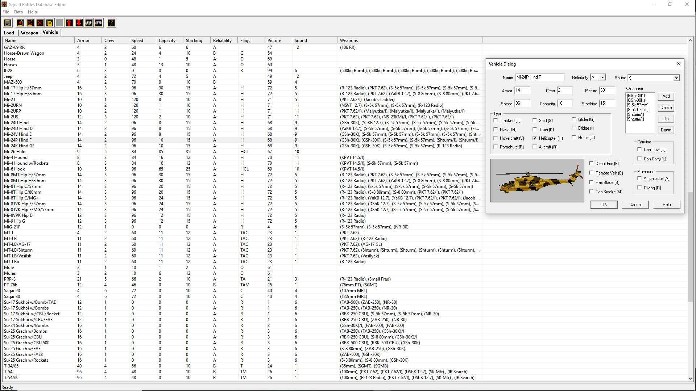Click the red X delete entry icon

click(40, 23)
